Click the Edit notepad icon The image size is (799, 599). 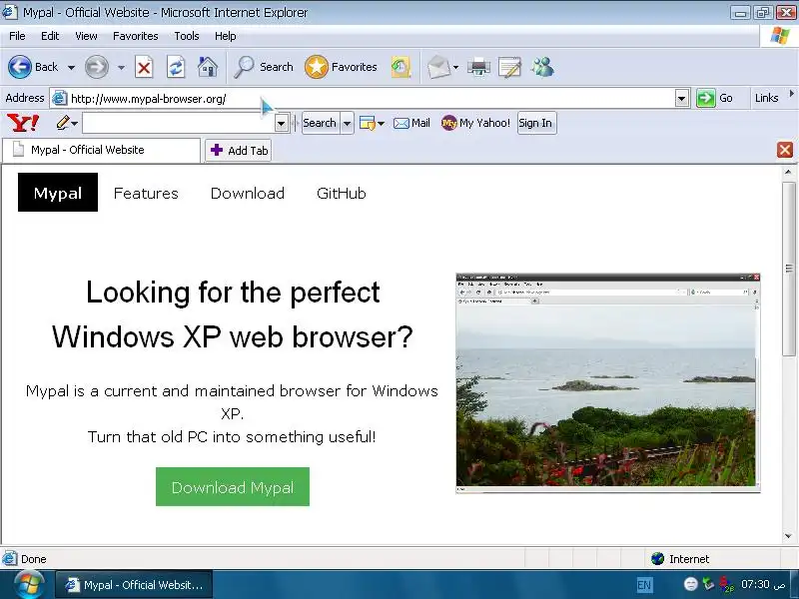coord(509,67)
